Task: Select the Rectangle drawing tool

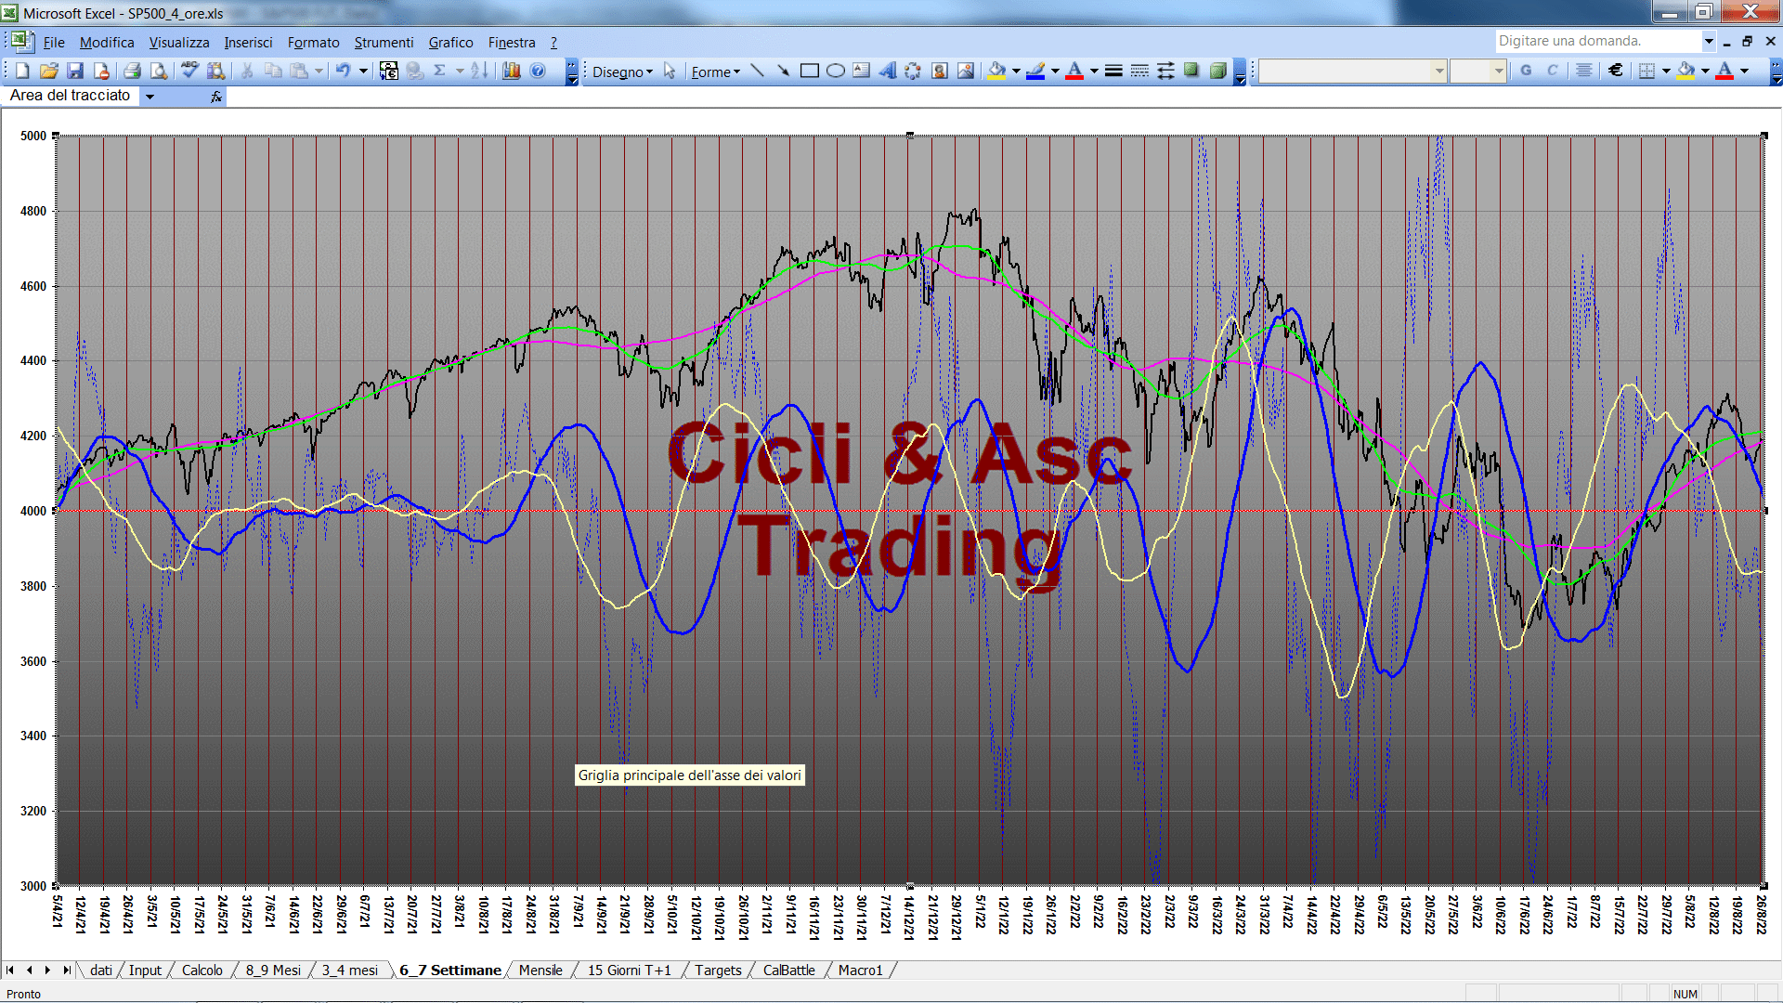Action: (810, 71)
